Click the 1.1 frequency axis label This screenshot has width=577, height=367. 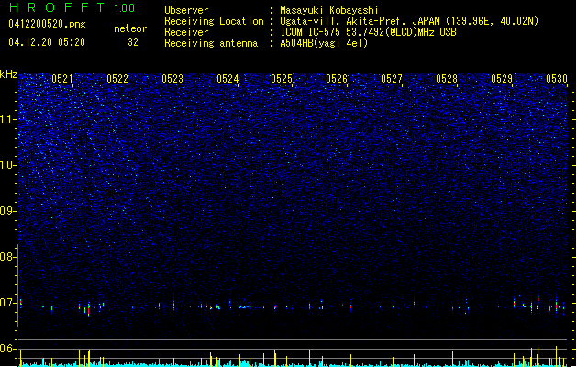[7, 119]
